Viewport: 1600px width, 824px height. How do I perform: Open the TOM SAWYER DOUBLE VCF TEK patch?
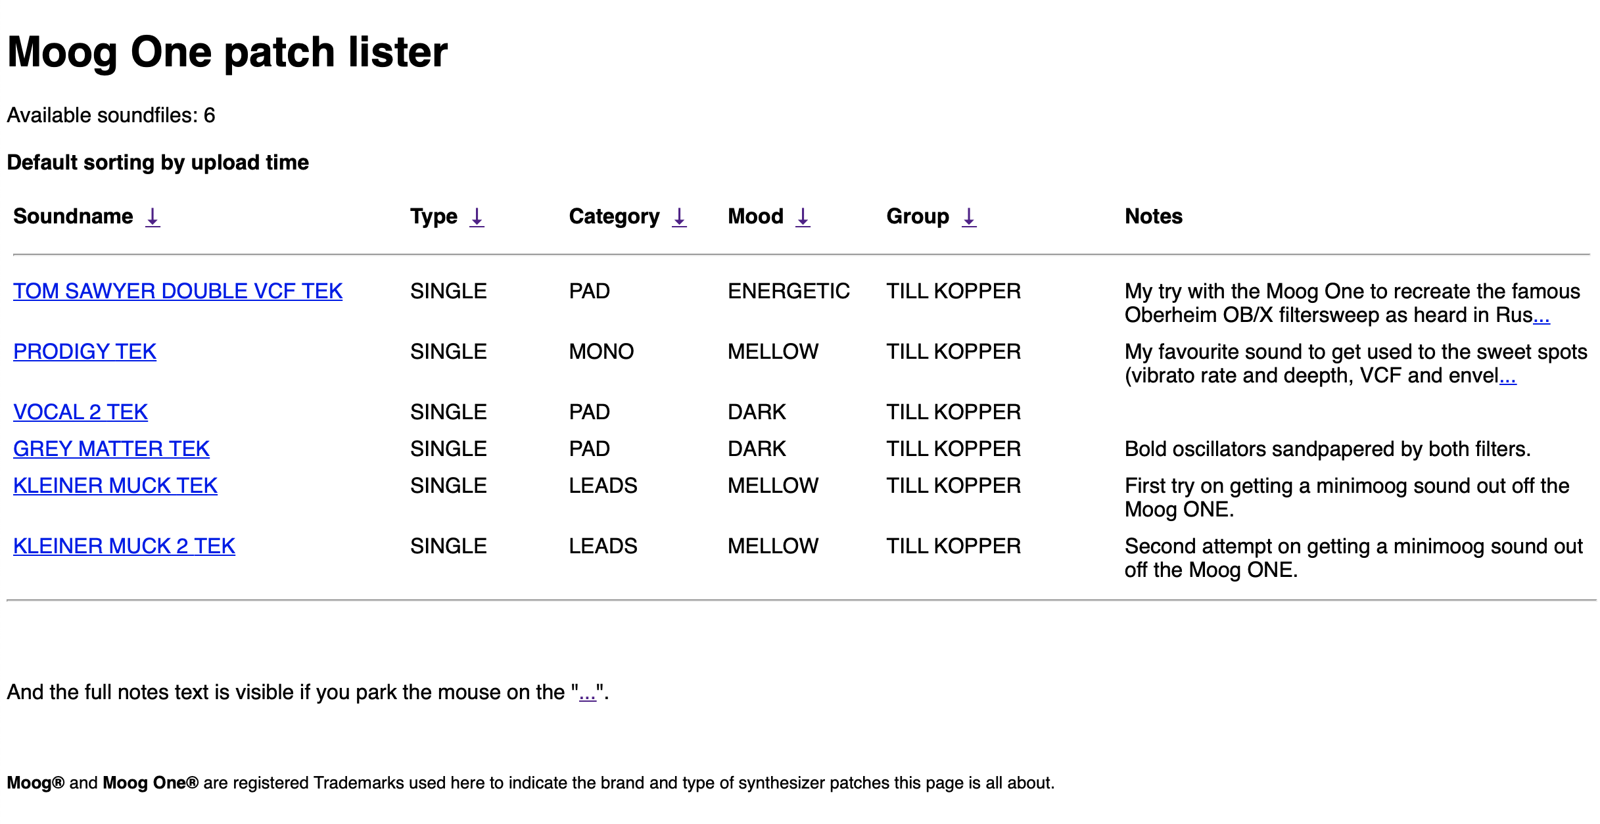pos(177,291)
